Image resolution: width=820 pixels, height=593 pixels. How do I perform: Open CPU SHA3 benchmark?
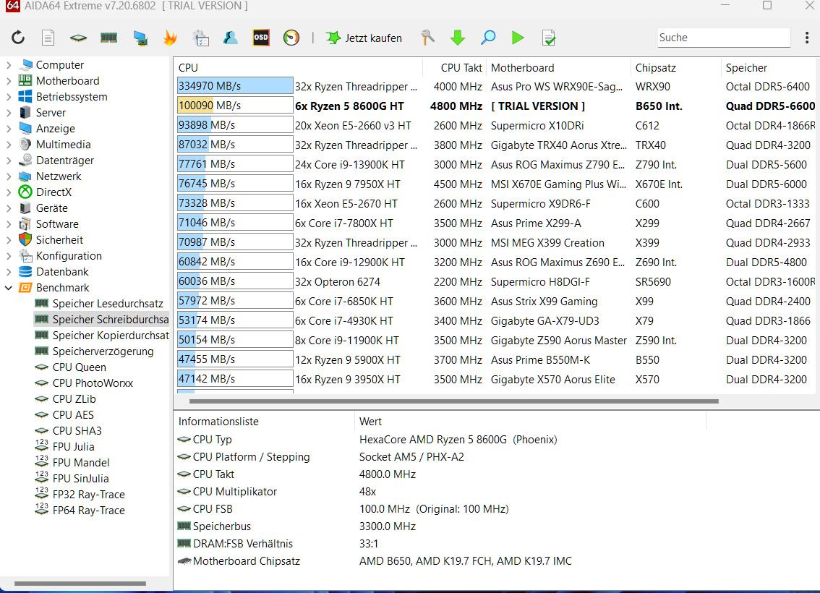(x=77, y=430)
